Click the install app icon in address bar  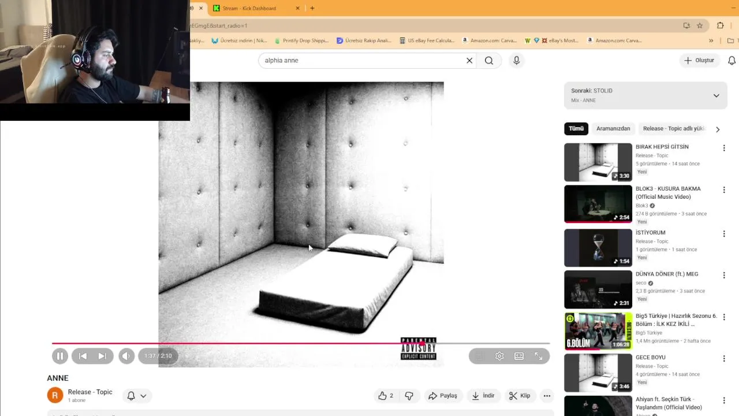686,25
